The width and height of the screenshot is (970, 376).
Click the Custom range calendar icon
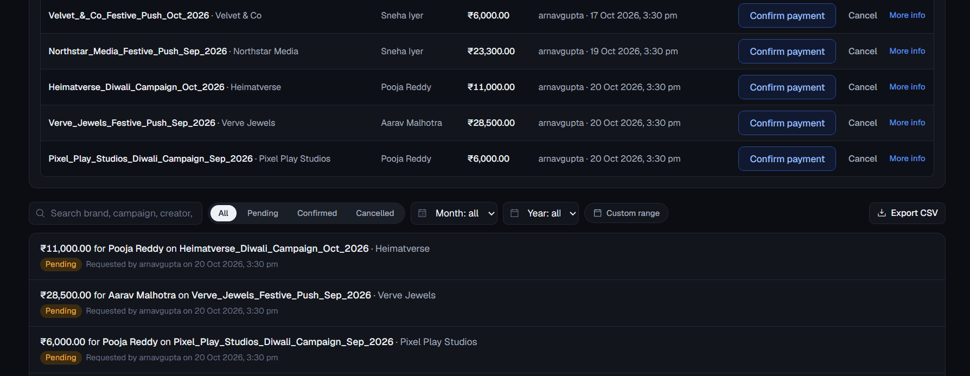(x=597, y=213)
